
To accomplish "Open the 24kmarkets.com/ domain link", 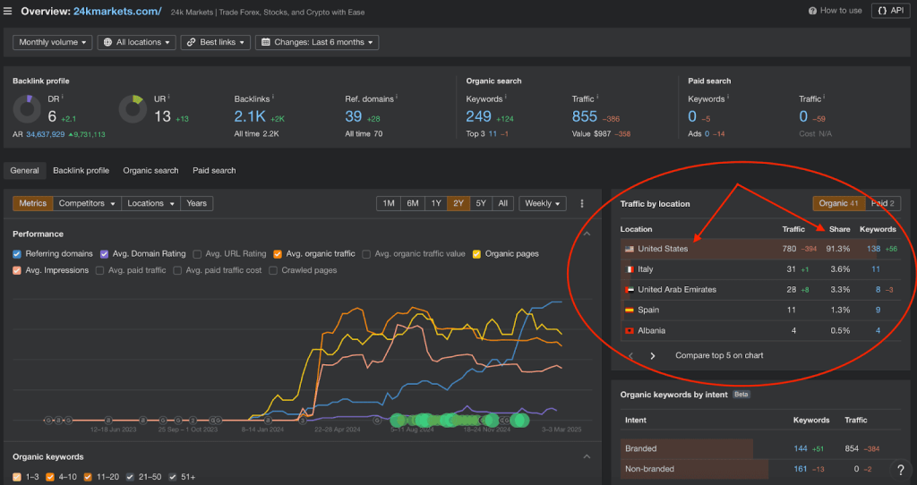I will coord(117,11).
